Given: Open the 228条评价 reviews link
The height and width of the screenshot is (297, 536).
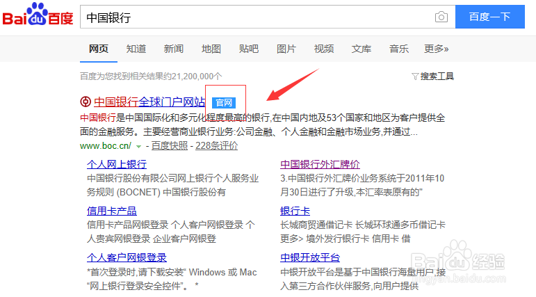Looking at the screenshot, I should 217,146.
